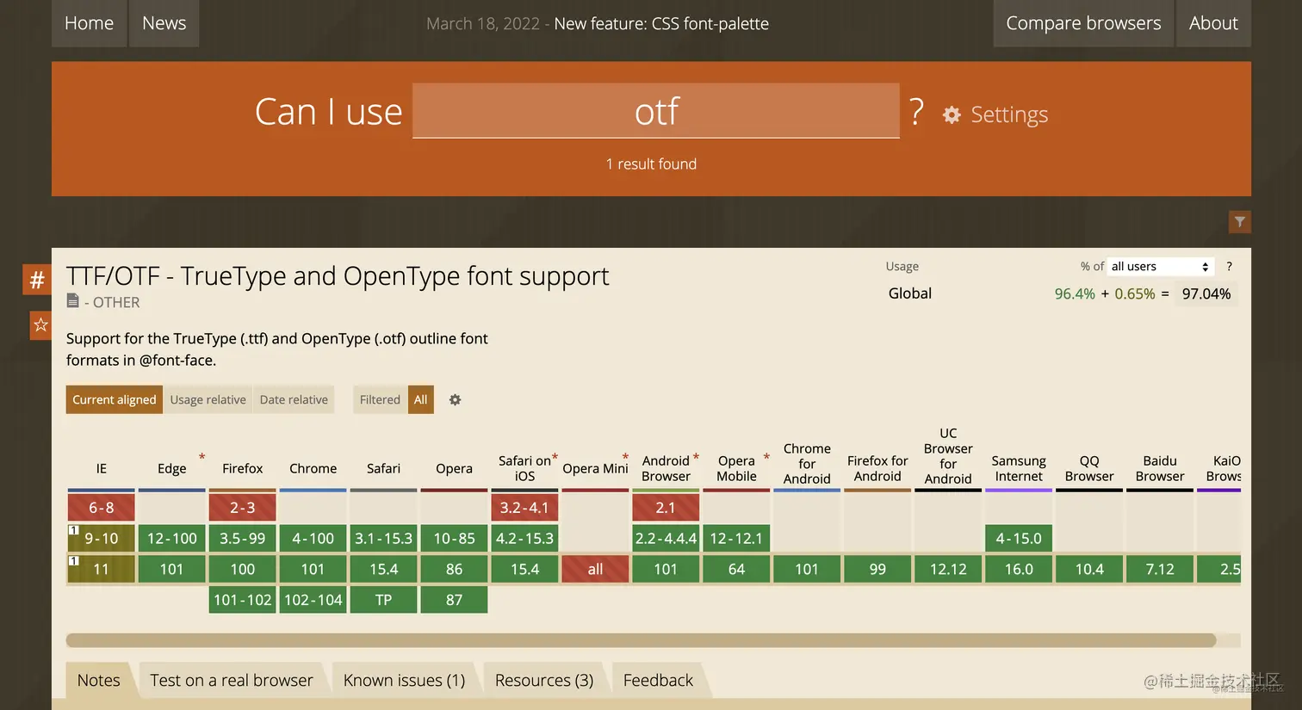Click Firefox 2-3 cell
Screen dimensions: 1302x710
tap(243, 508)
